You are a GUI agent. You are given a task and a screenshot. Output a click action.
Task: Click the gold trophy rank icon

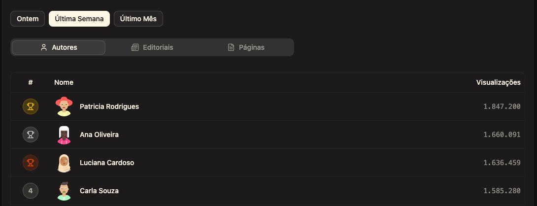click(31, 106)
